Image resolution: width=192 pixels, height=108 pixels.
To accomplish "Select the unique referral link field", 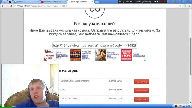I will [95, 45].
